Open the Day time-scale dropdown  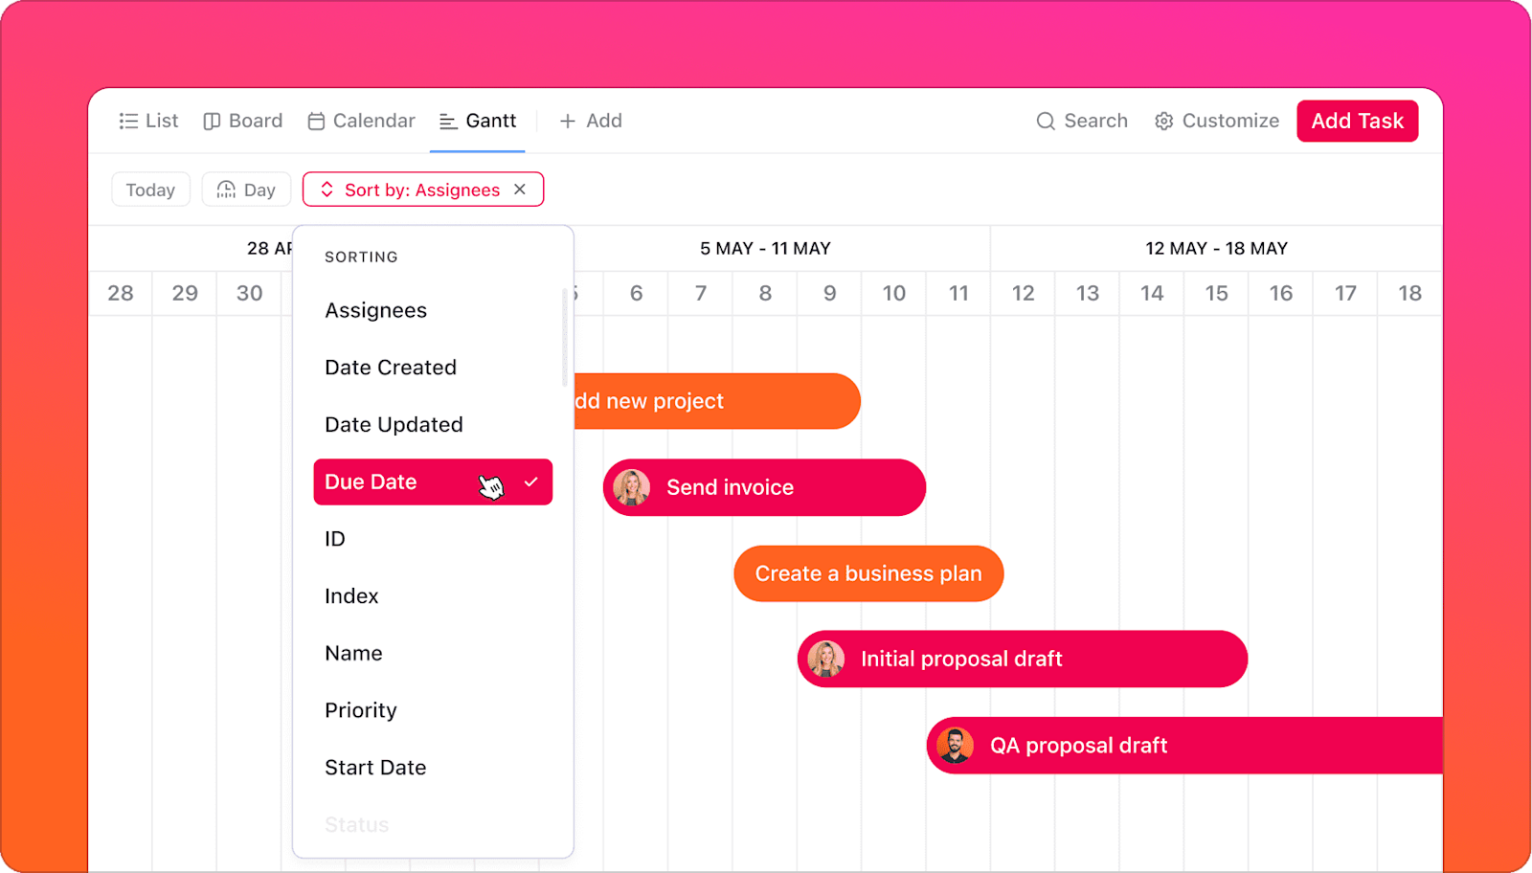[246, 189]
